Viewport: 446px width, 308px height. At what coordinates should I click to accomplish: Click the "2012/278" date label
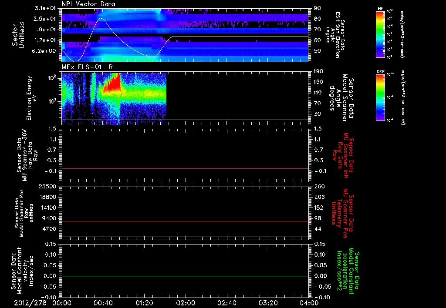30,303
